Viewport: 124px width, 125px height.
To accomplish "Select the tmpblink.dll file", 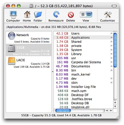I will pos(83,107).
